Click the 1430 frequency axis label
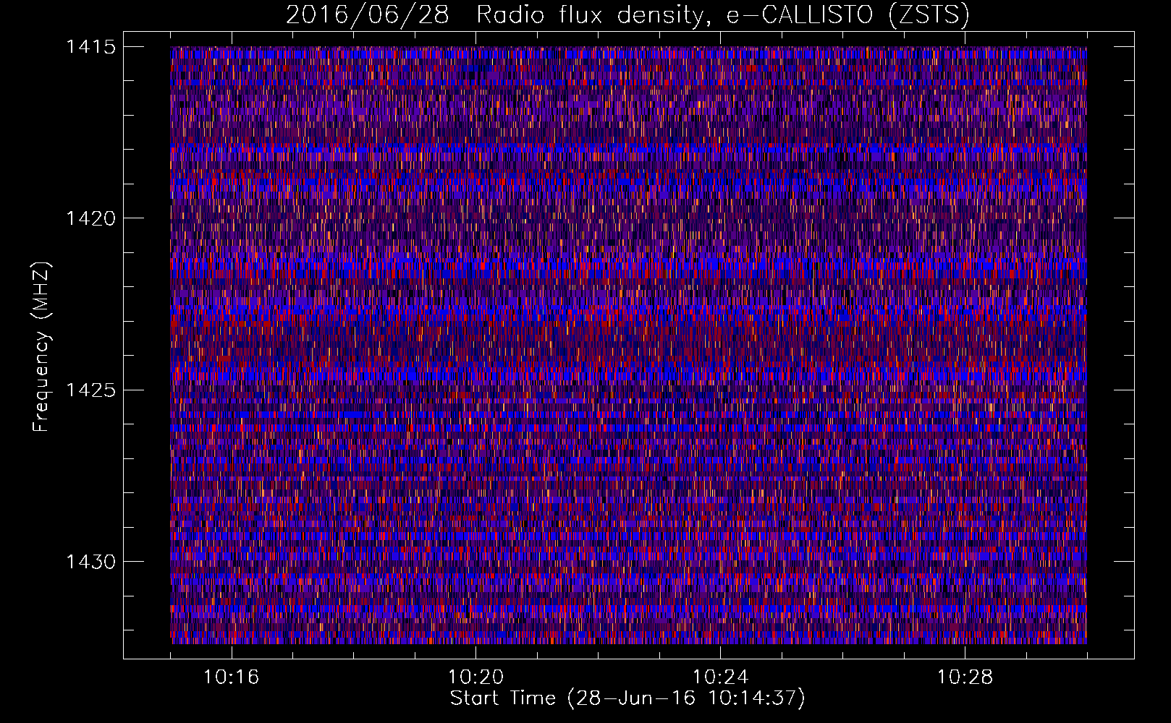 [x=90, y=562]
